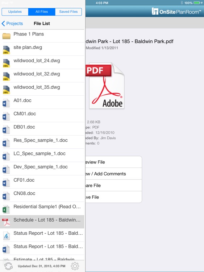The height and width of the screenshot is (272, 204).
Task: Click the OnSite PlanRoom logo
Action: 176,12
